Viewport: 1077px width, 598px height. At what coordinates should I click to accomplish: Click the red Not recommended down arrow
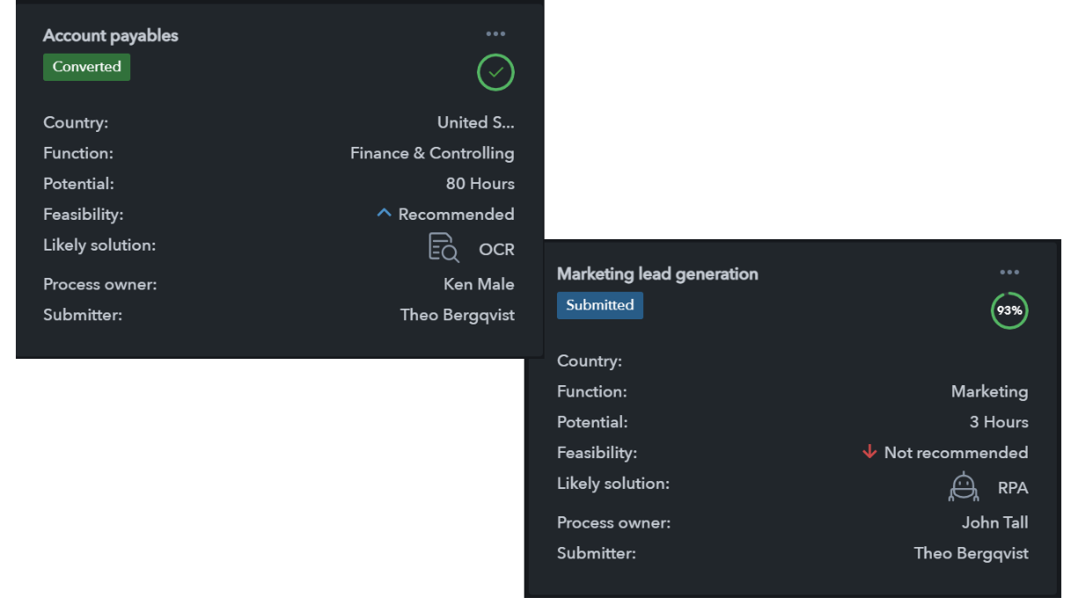(x=869, y=452)
